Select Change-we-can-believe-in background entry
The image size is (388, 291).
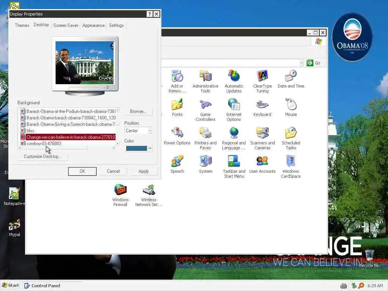(68, 137)
